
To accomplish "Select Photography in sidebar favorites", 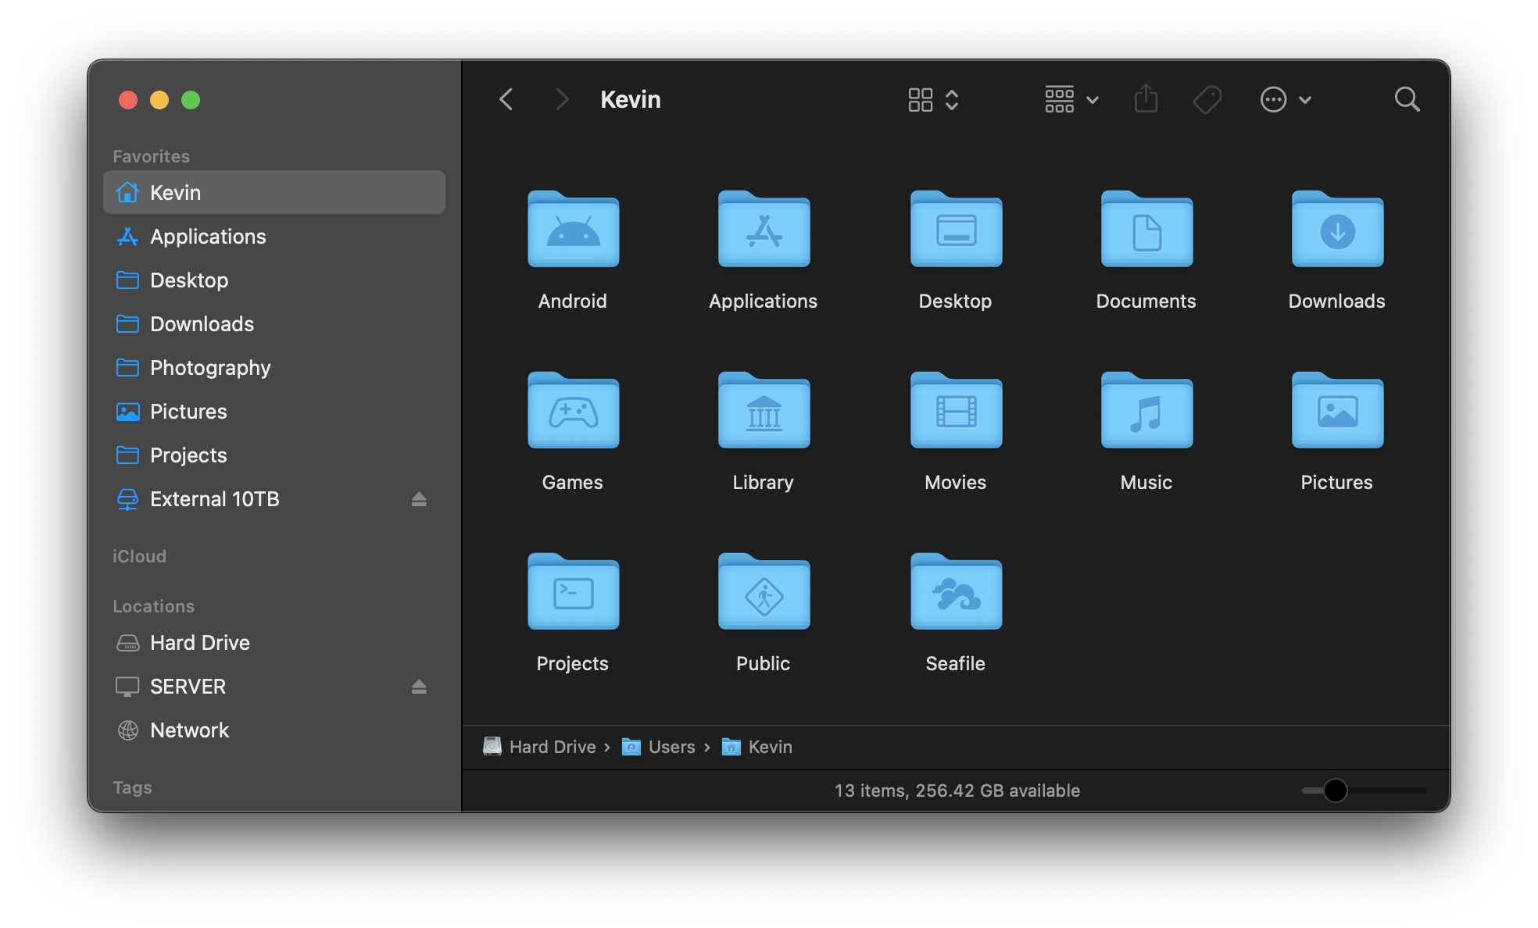I will point(209,368).
